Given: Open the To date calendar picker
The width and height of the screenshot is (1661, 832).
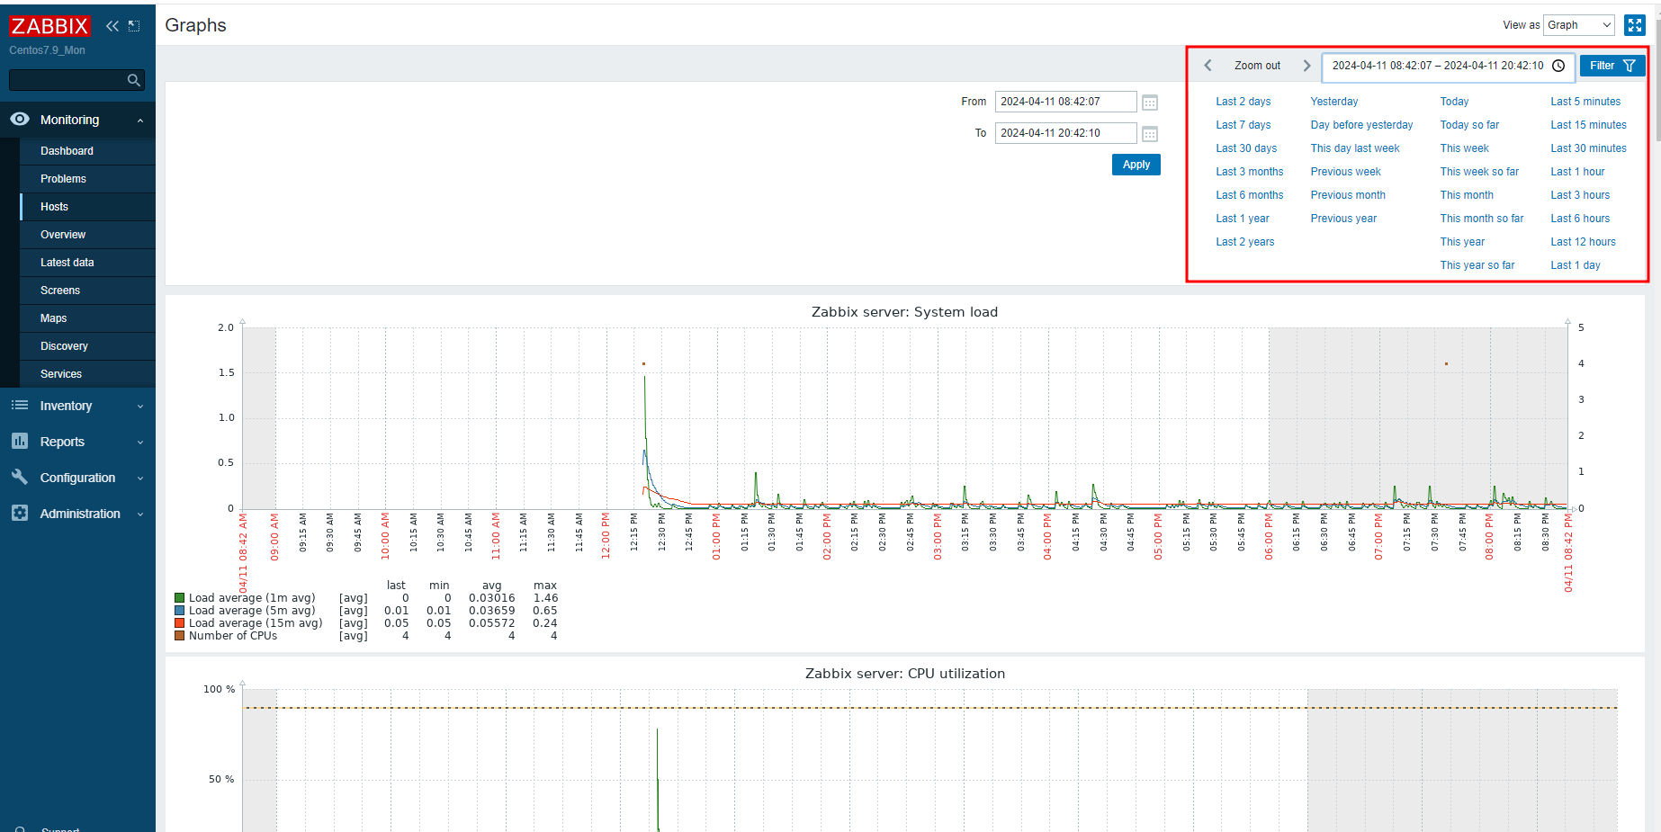Looking at the screenshot, I should 1150,134.
